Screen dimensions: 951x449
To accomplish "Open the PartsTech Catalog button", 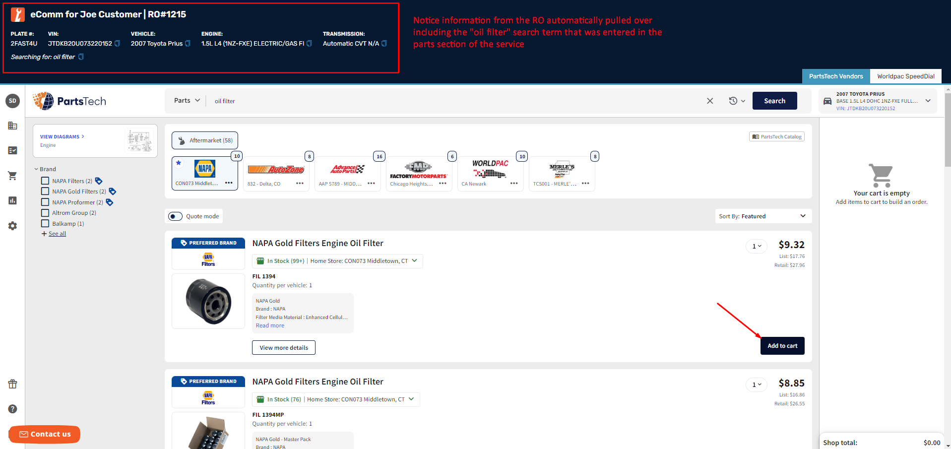I will [777, 136].
